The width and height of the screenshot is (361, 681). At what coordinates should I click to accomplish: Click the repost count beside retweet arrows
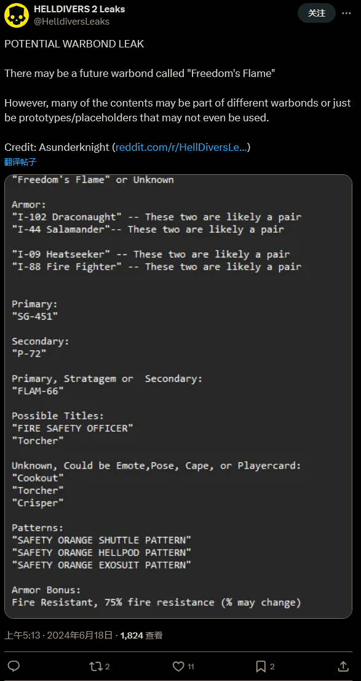pos(107,666)
